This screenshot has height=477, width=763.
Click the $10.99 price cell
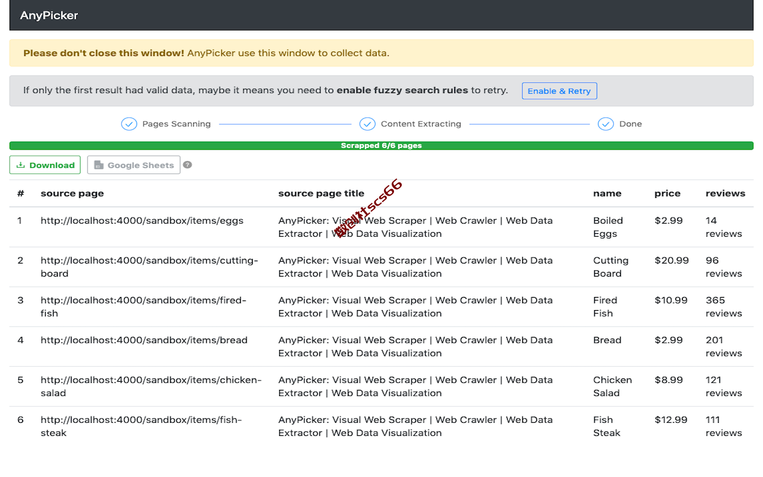click(671, 301)
